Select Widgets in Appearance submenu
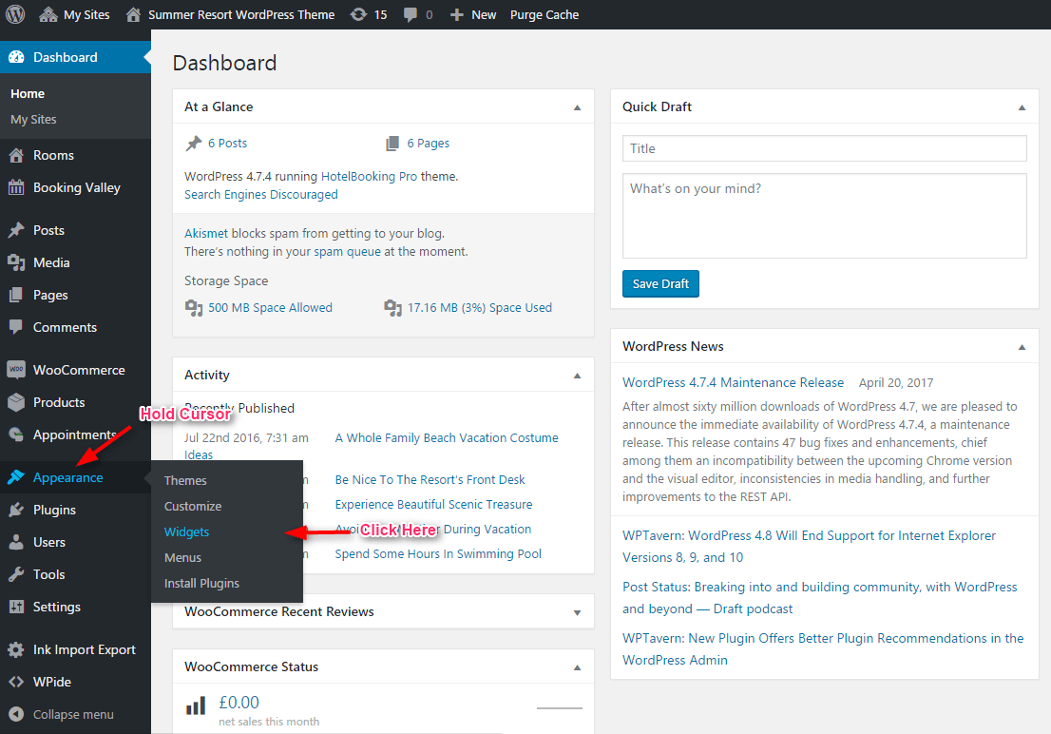The width and height of the screenshot is (1051, 734). pos(187,532)
